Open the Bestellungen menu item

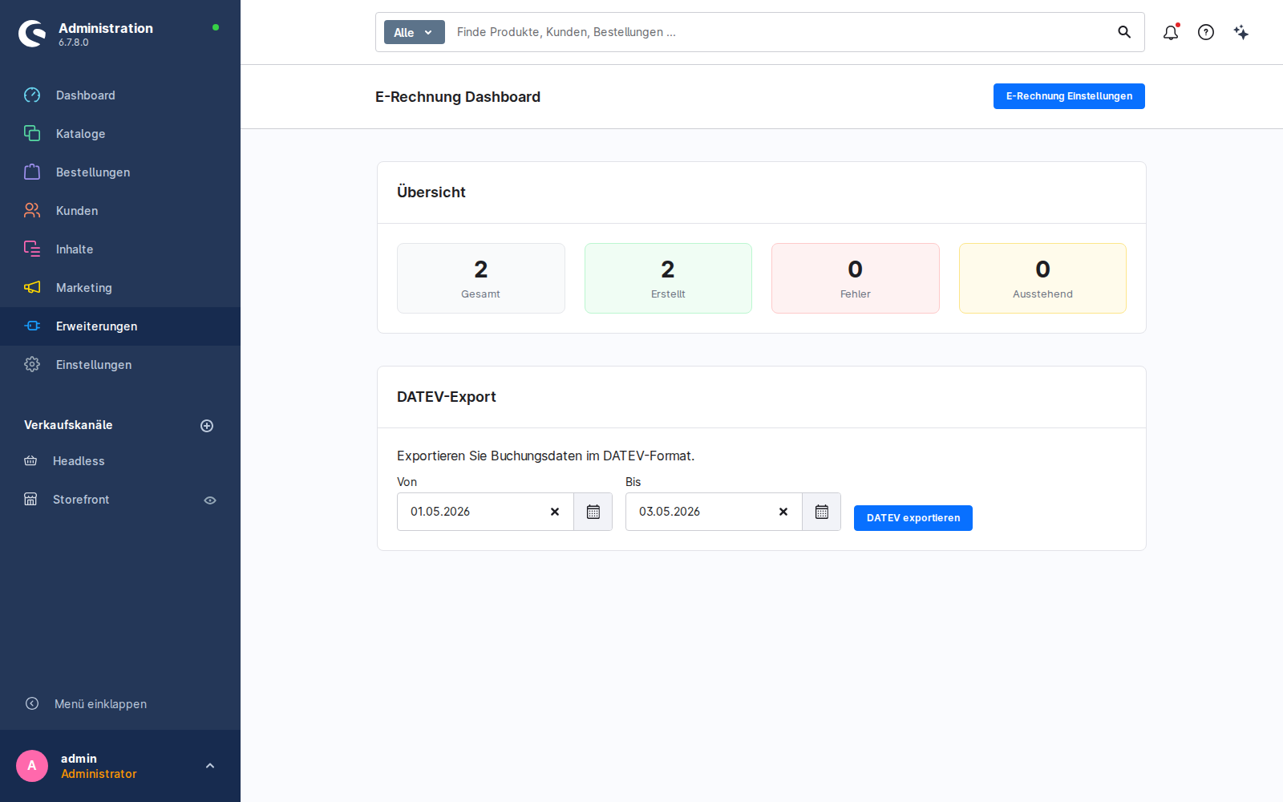coord(120,172)
